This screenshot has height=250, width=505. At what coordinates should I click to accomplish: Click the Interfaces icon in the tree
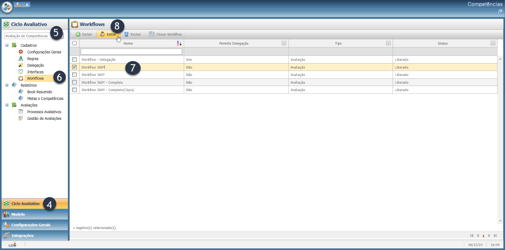click(x=21, y=72)
